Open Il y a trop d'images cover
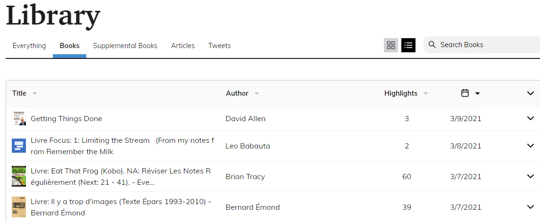The width and height of the screenshot is (540, 222). coord(19,207)
